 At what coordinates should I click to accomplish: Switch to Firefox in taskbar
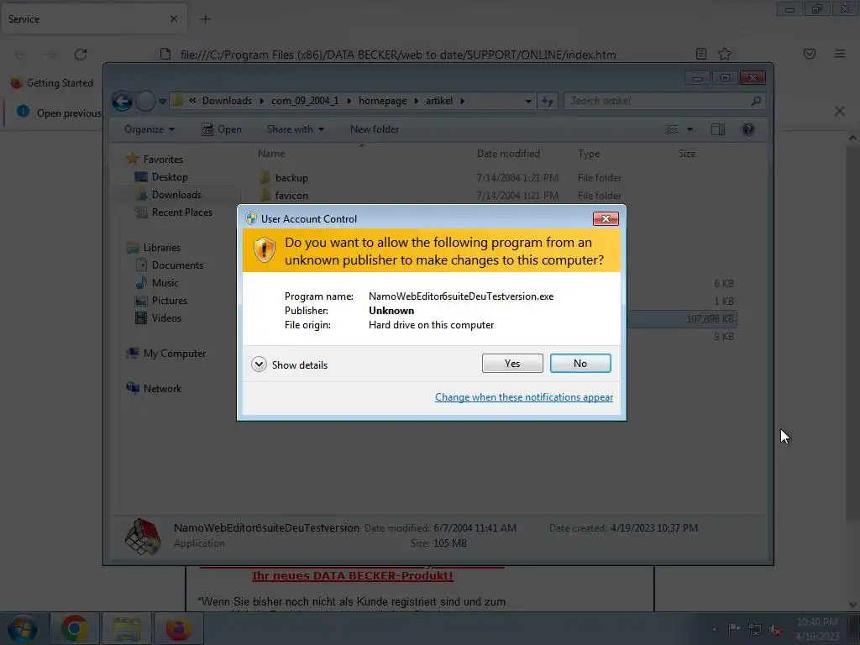[179, 628]
